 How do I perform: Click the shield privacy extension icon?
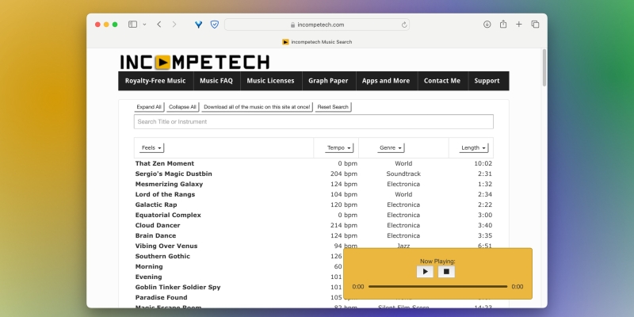coord(214,25)
